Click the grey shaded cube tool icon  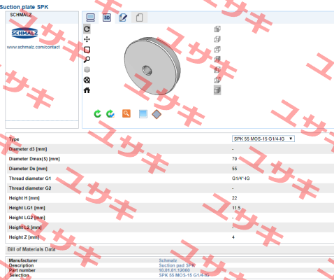click(87, 69)
